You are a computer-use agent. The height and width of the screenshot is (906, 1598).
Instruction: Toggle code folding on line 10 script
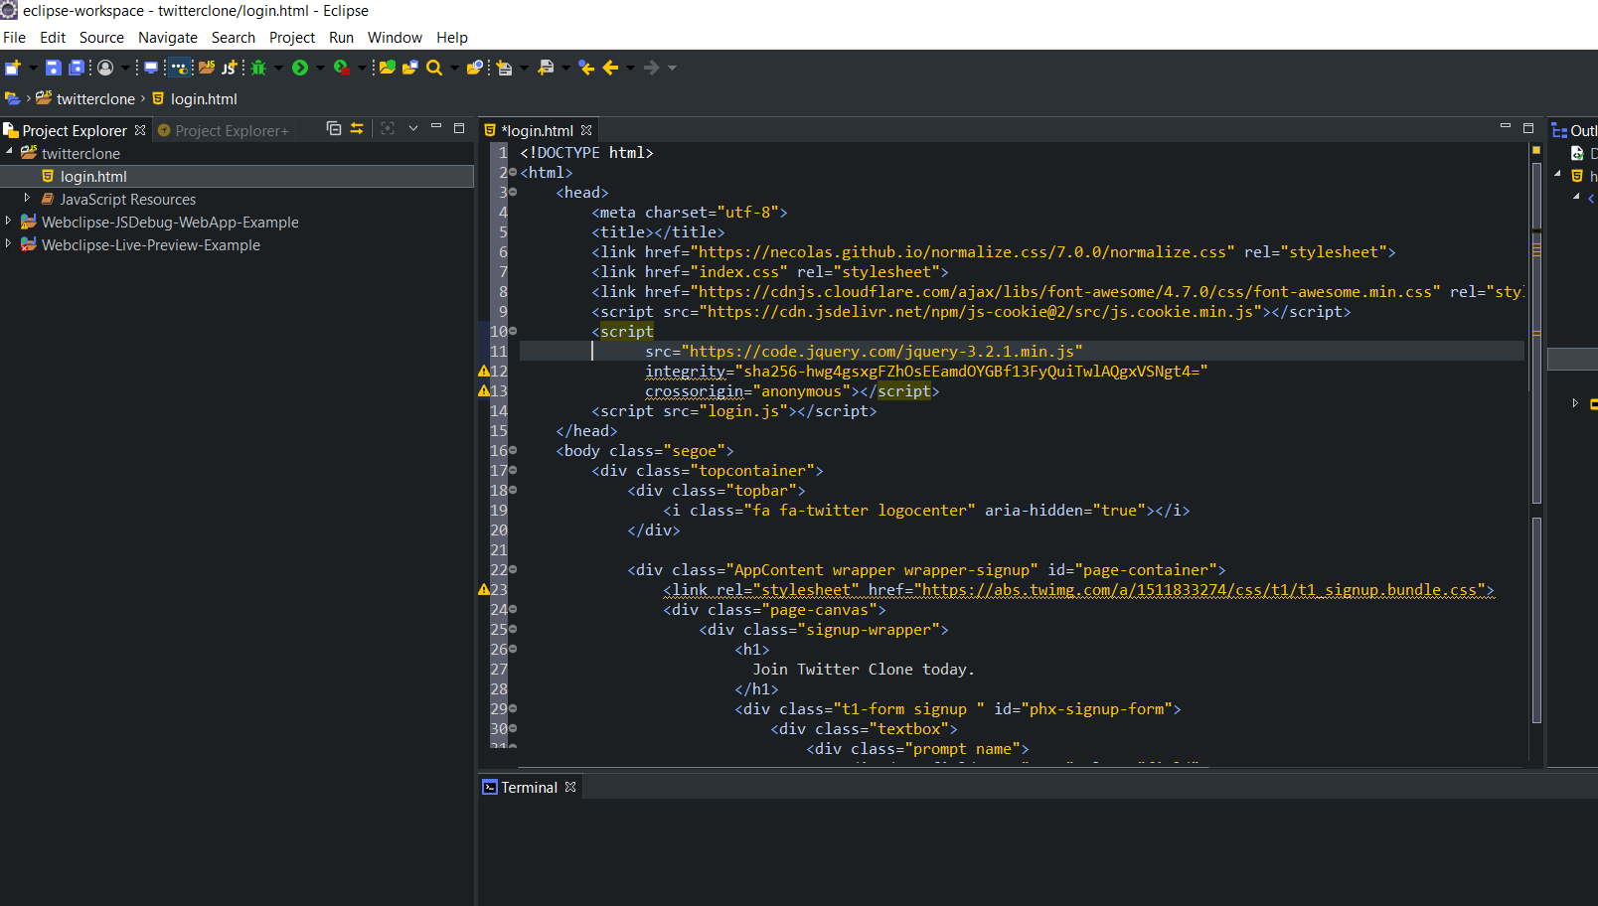click(513, 332)
